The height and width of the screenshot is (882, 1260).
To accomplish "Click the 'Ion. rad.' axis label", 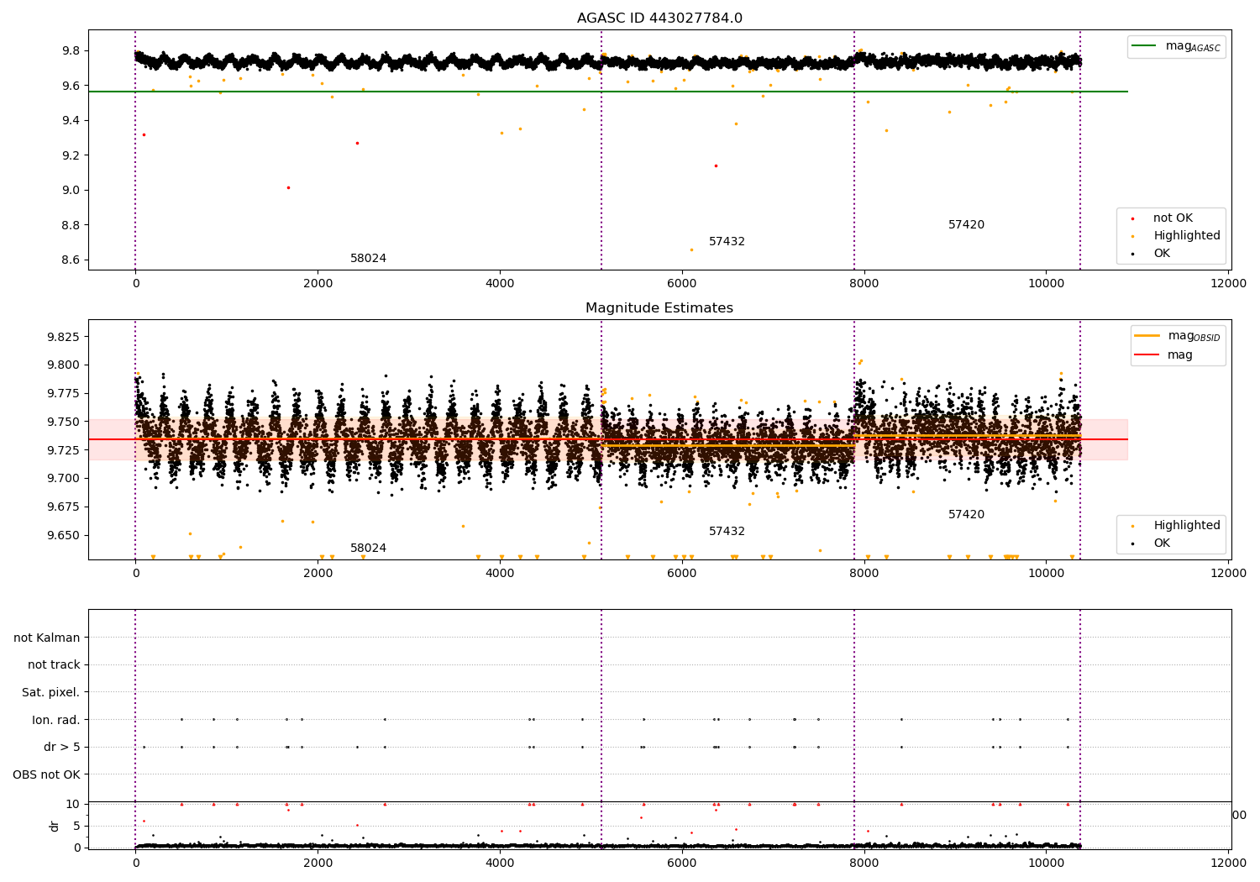I will 56,720.
